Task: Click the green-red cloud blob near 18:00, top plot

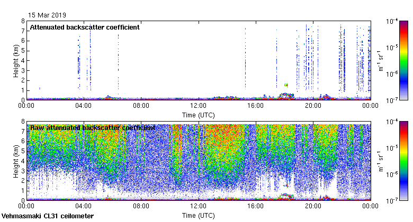Action: [x=286, y=85]
